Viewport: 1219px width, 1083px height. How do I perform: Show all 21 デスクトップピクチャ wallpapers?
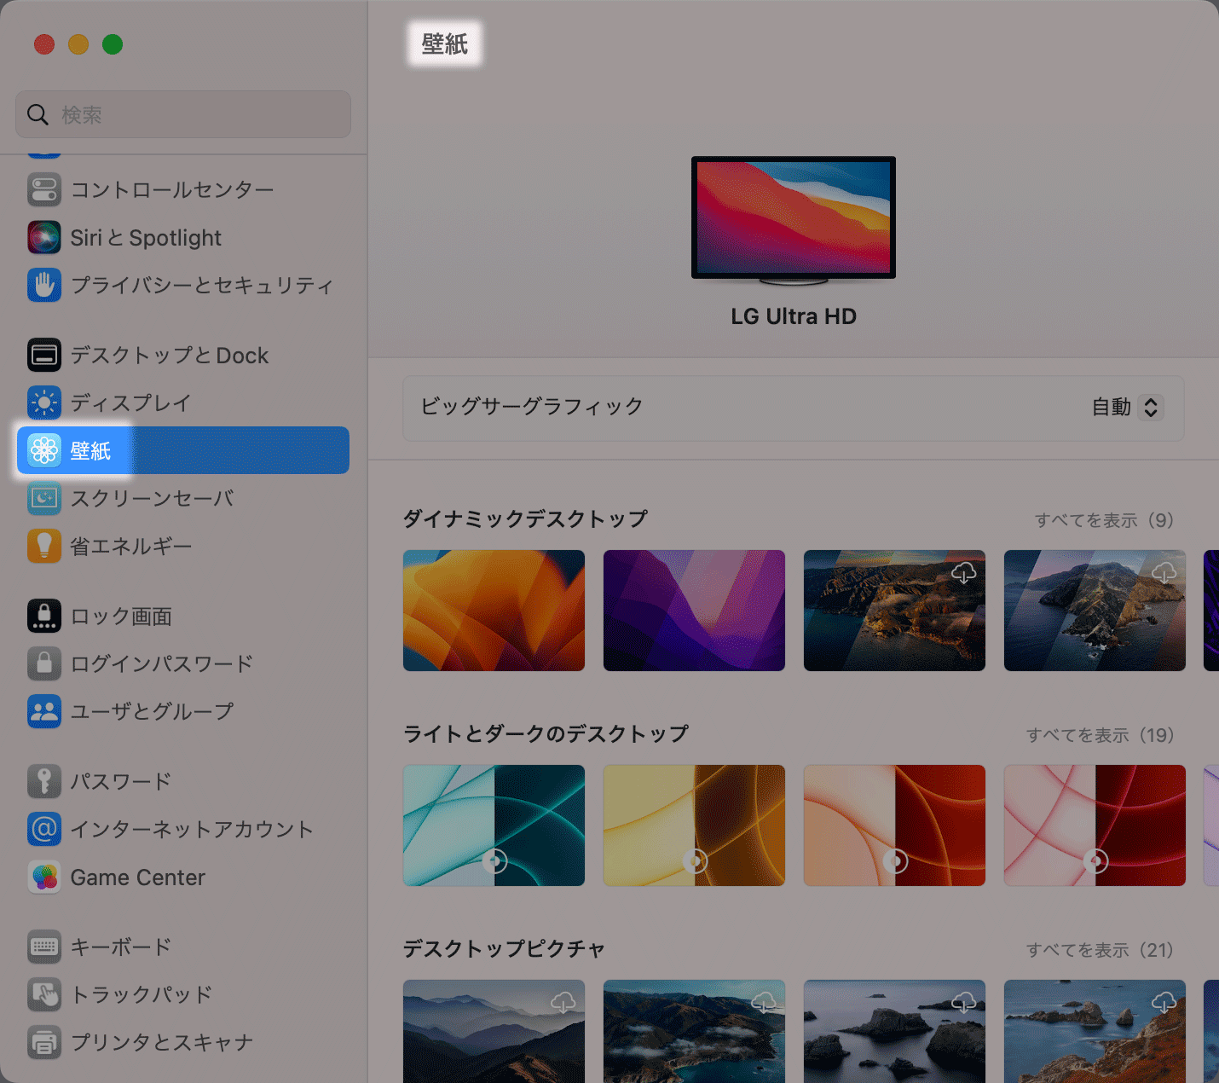1100,950
